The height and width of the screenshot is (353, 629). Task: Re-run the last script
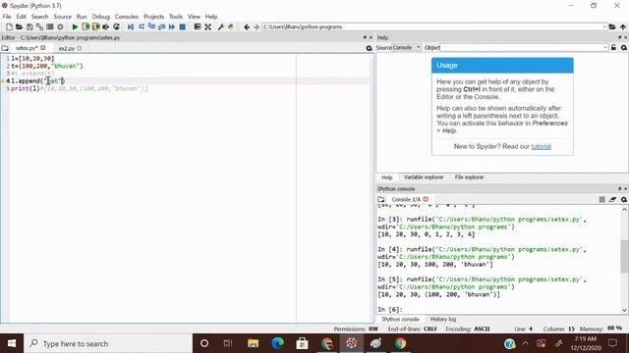point(116,26)
